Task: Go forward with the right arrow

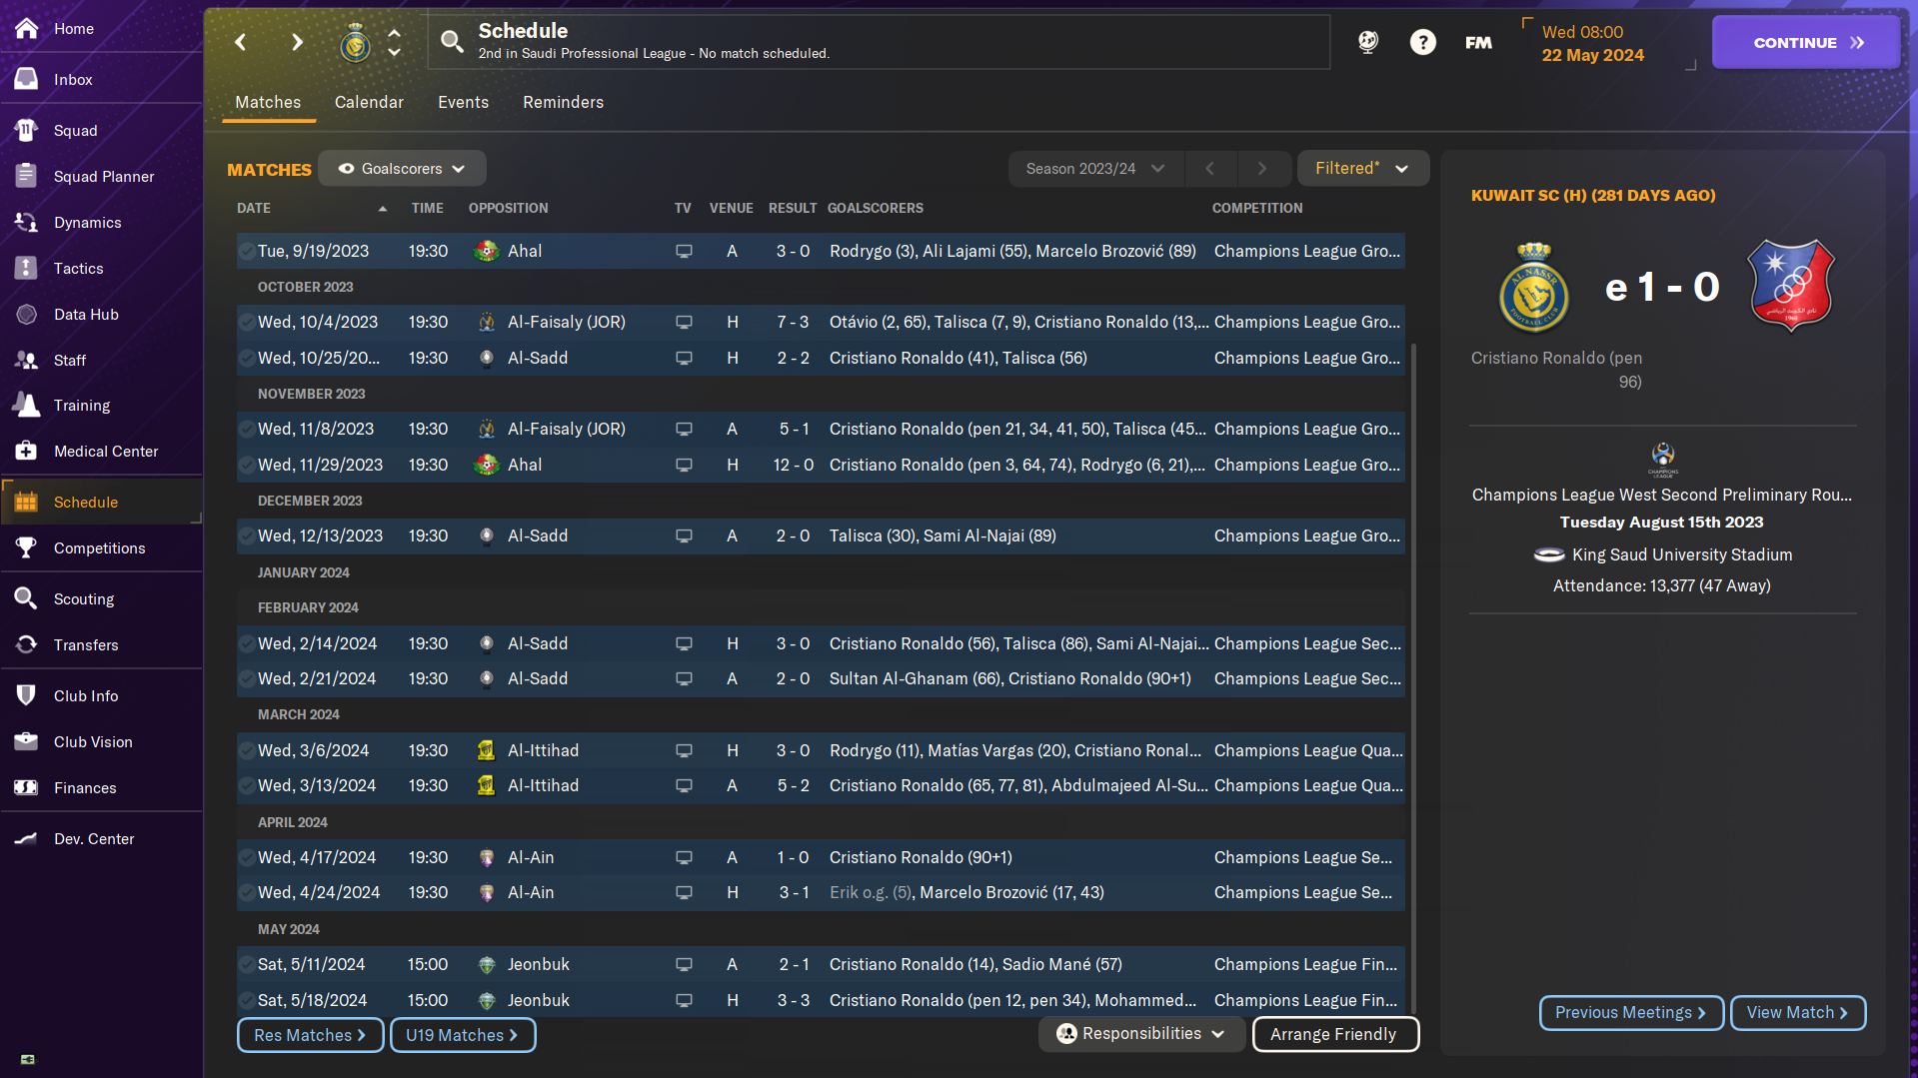Action: (297, 42)
